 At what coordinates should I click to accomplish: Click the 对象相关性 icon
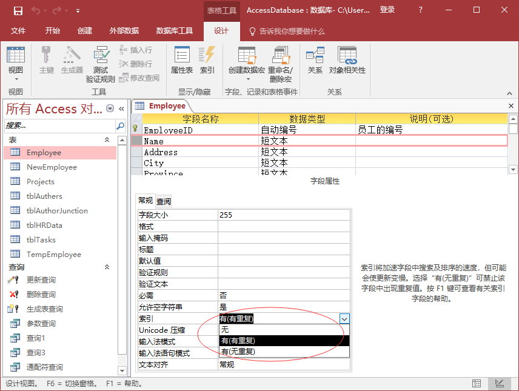click(347, 61)
